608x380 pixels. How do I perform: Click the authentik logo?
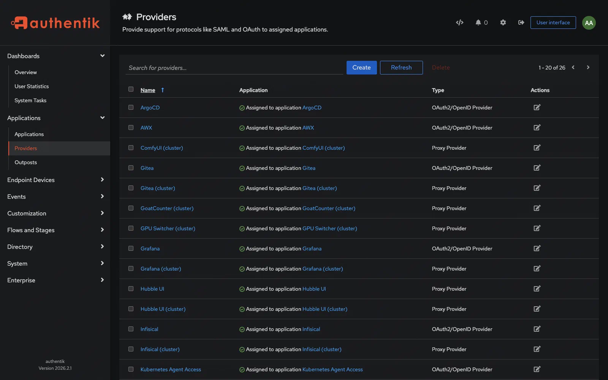55,23
